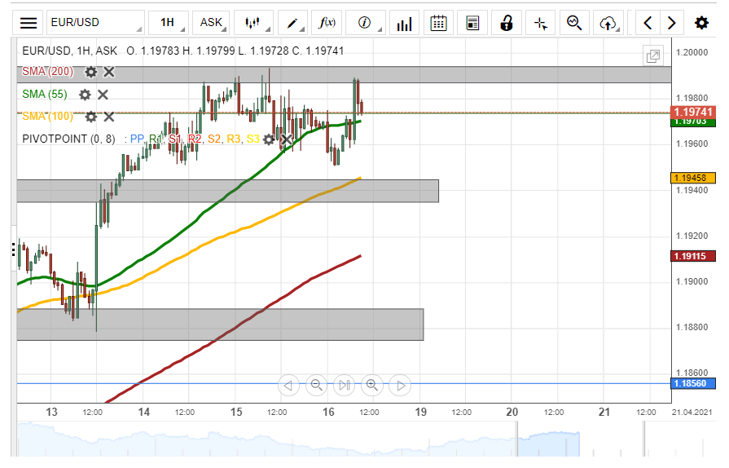Viewport: 729px width, 468px height.
Task: Remove the PIVOTPOINT indicator
Action: click(x=287, y=140)
